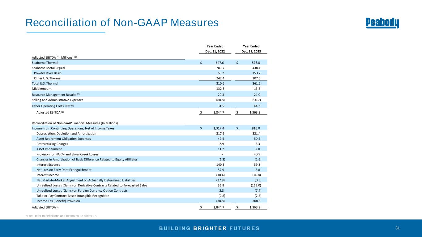Select the Seaborne Metallurgical row label
This screenshot has height=237, width=422.
click(x=48, y=68)
